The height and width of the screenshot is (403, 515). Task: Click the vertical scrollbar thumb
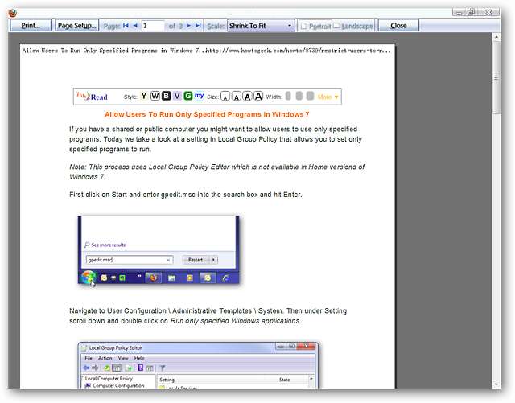tap(496, 77)
